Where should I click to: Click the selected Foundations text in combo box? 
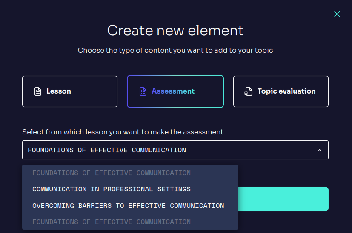[x=107, y=150]
